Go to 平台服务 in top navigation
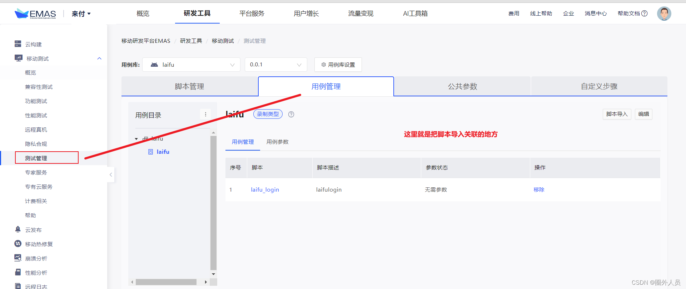686x289 pixels. 252,14
